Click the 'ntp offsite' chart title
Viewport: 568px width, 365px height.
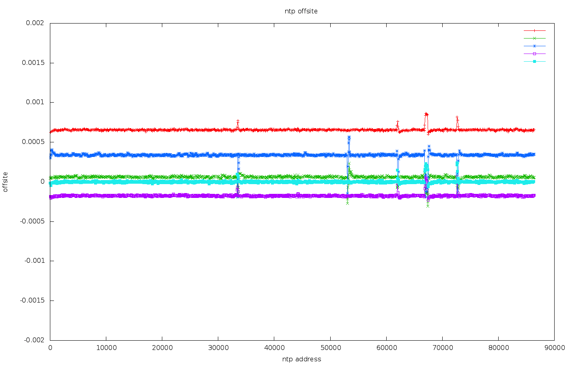point(301,11)
